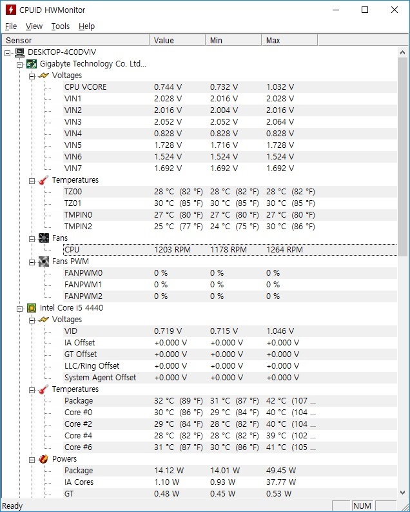This screenshot has width=410, height=512.
Task: Minimize the HWMonitor window
Action: click(336, 10)
